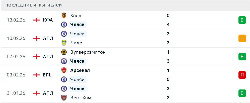250x103 pixels.
Task: Click England flag next to EFL
Action: pos(37,75)
